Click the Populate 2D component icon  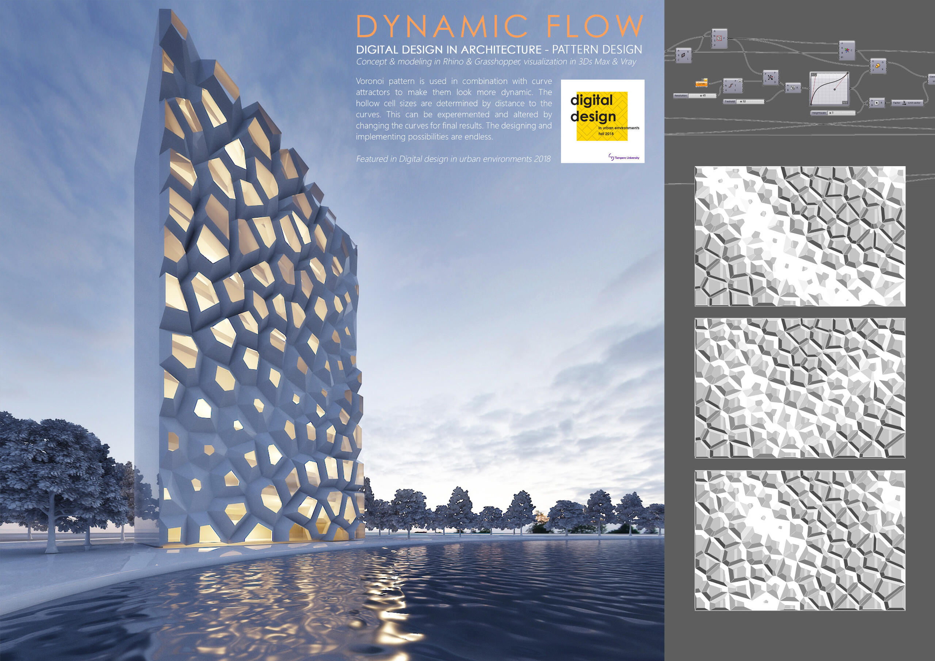719,39
